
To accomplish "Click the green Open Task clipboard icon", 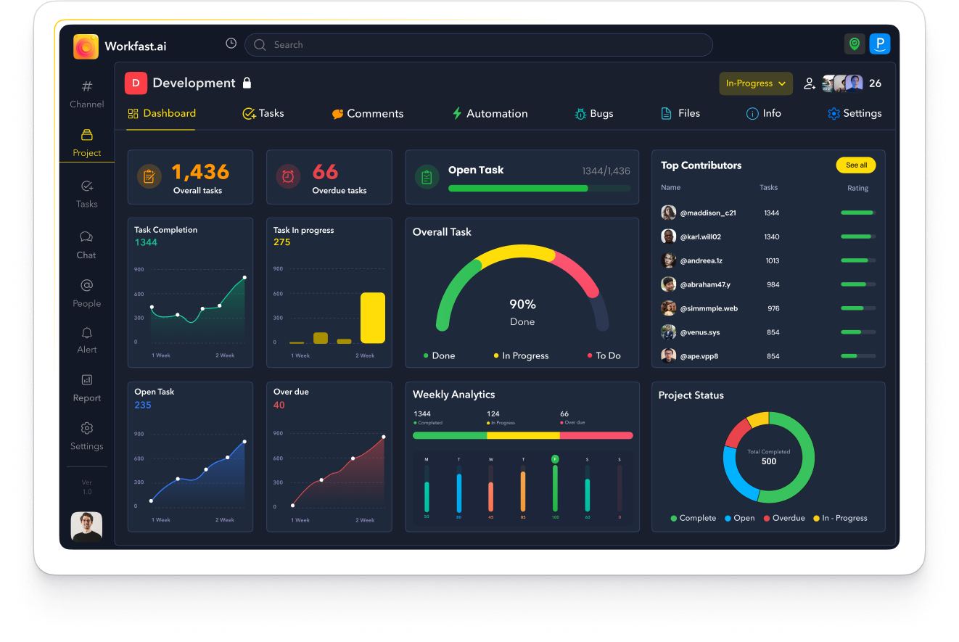I will pyautogui.click(x=427, y=176).
